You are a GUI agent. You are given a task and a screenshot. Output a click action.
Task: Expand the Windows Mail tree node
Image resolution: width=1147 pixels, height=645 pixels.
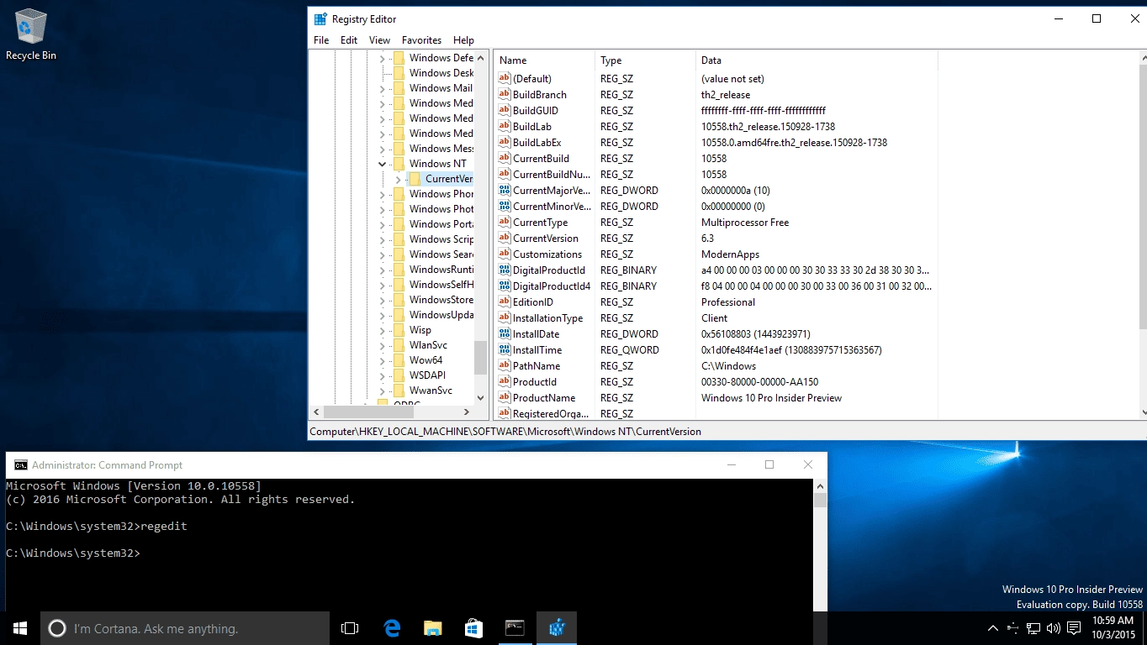tap(382, 88)
